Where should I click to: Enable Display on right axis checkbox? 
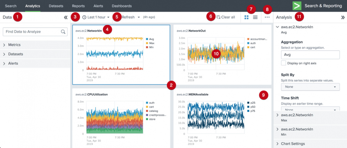click(283, 63)
